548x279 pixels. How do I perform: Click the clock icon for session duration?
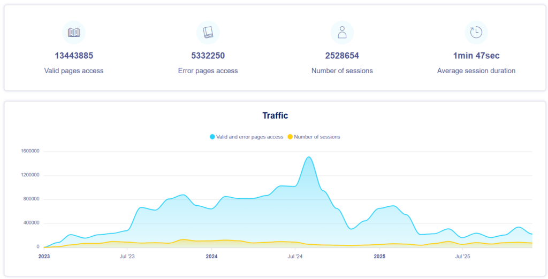pyautogui.click(x=476, y=33)
